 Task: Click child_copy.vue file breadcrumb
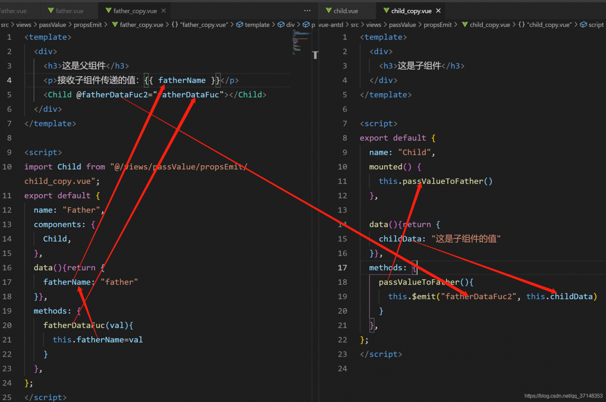[x=485, y=25]
